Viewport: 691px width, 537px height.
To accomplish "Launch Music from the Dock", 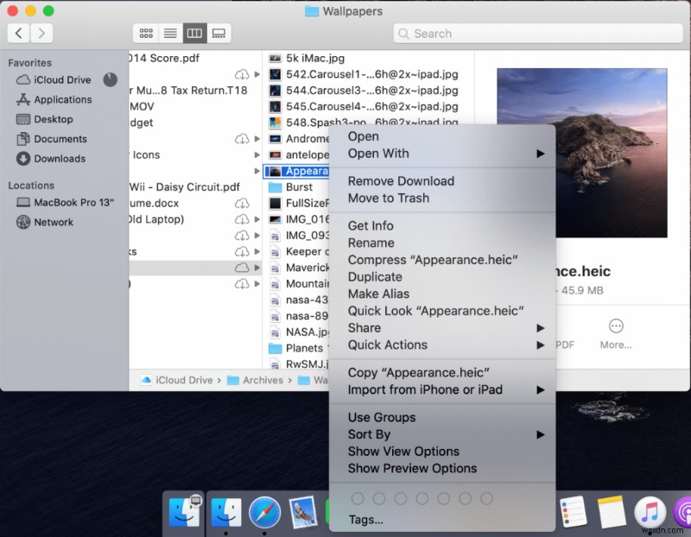I will (x=649, y=511).
